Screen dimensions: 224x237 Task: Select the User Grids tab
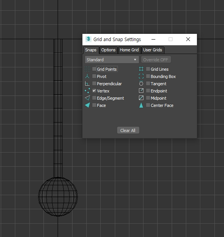153,50
